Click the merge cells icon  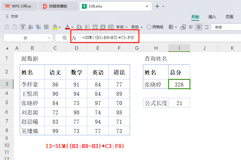95,27
